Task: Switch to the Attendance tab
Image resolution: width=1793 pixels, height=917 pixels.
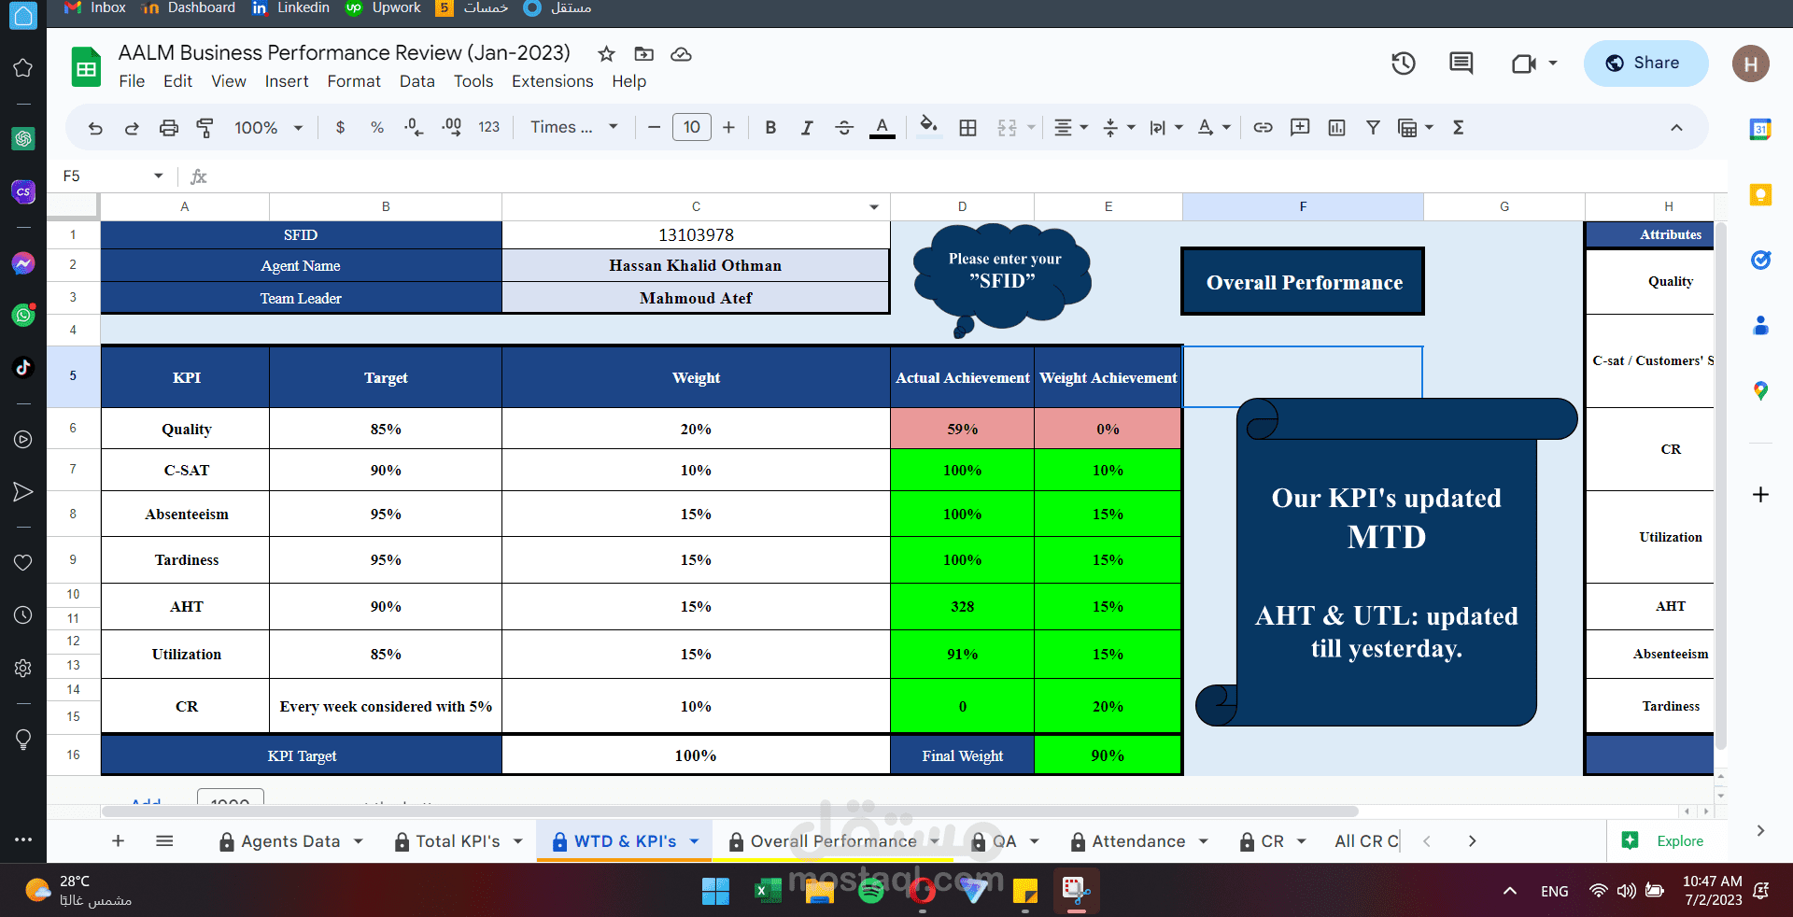Action: pos(1138,841)
